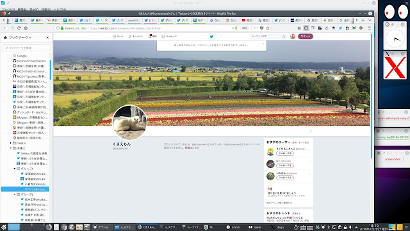Open the profile avatar menu at top
The width and height of the screenshot is (410, 231).
[293, 37]
